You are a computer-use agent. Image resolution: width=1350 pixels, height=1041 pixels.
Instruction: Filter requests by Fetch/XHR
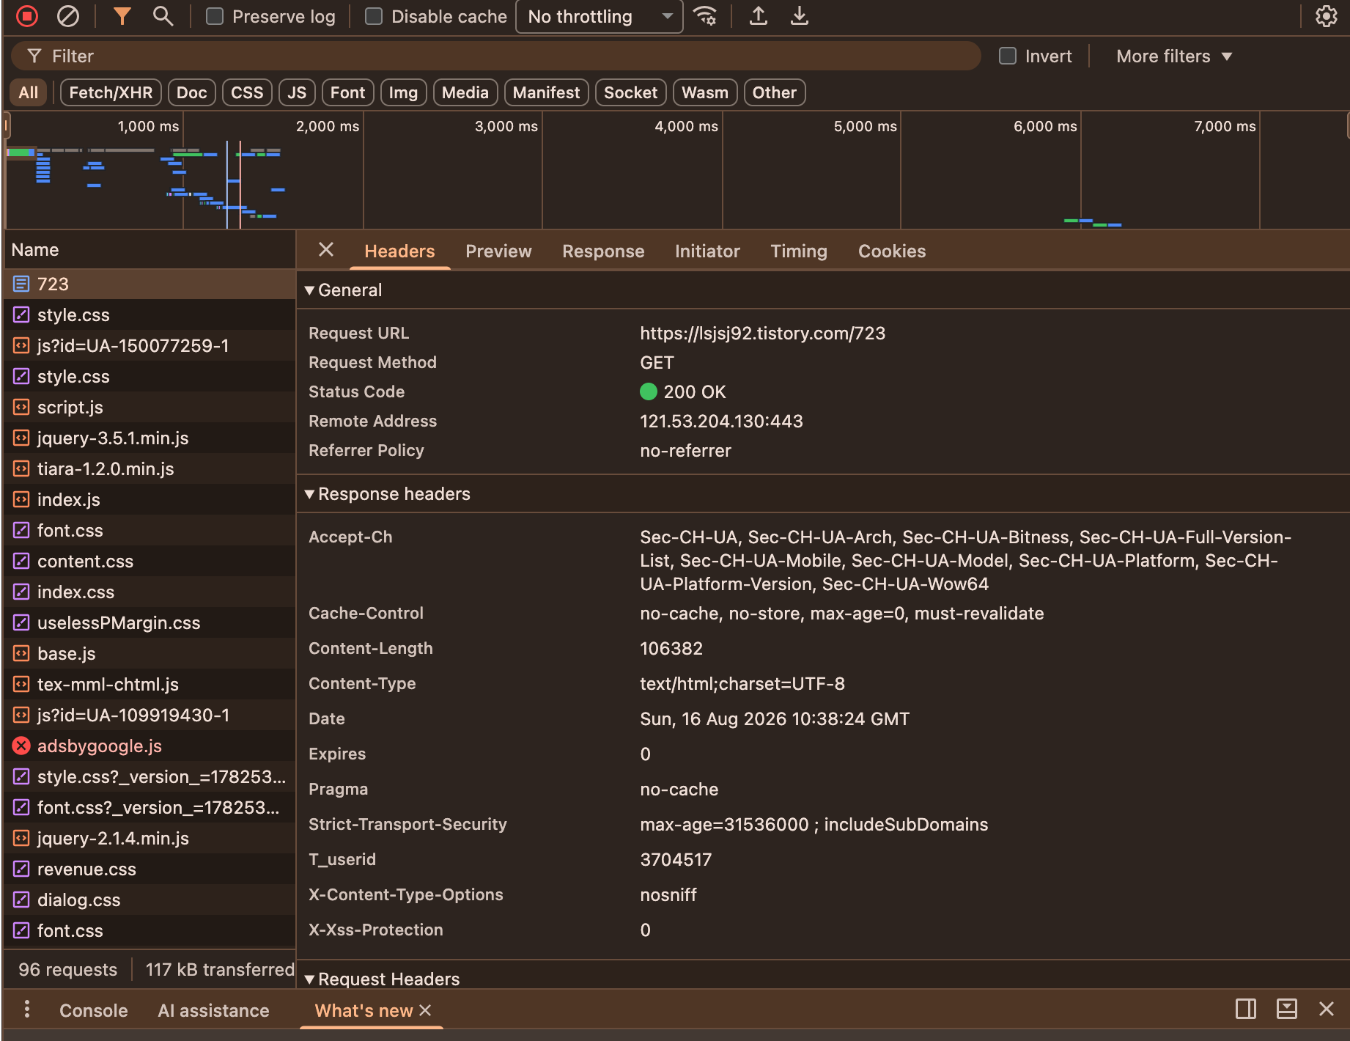tap(111, 92)
